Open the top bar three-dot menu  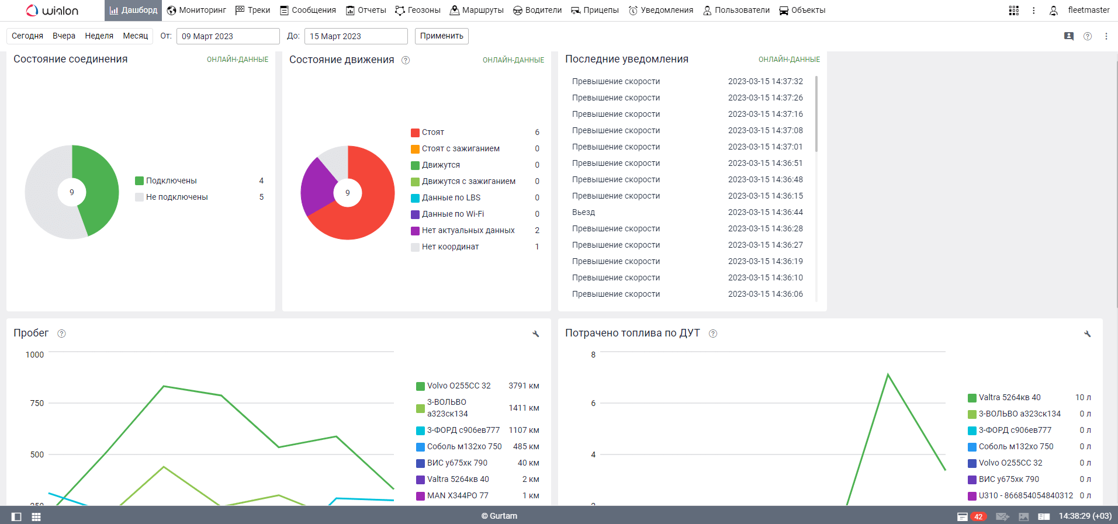[1034, 11]
